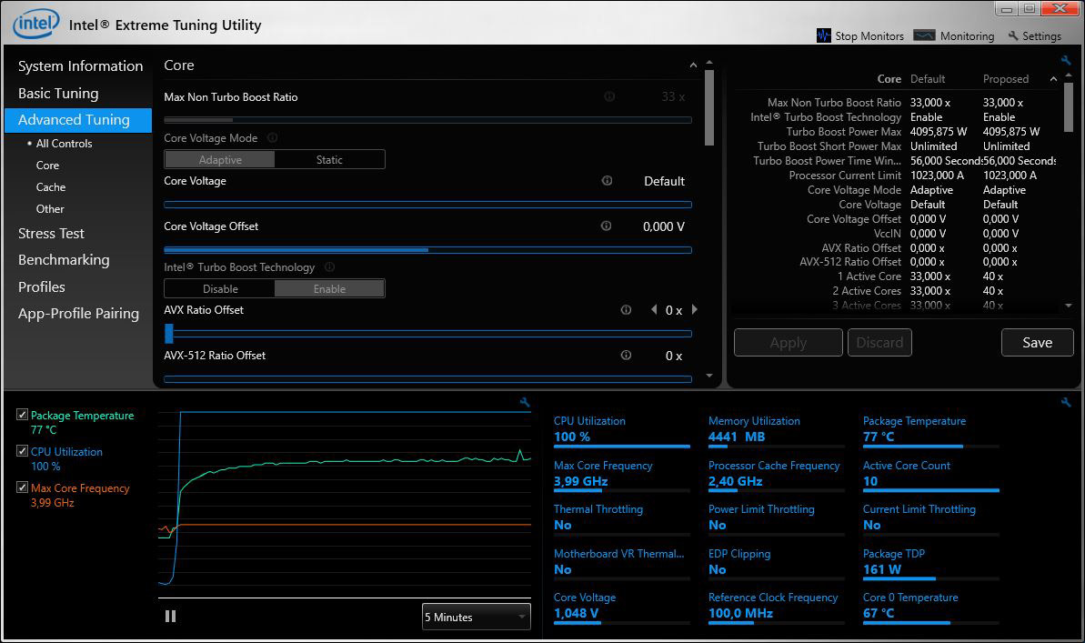Image resolution: width=1085 pixels, height=643 pixels.
Task: Click the Stop Monitors button label
Action: [x=869, y=36]
